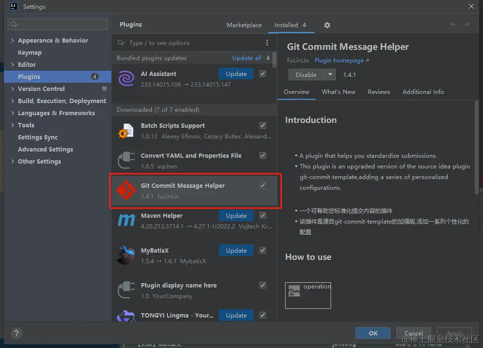Open the What's New tab
Viewport: 483px width, 348px height.
[338, 92]
